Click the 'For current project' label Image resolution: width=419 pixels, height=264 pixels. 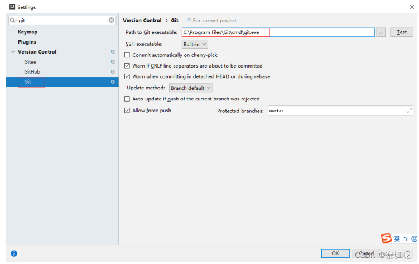[x=215, y=21]
